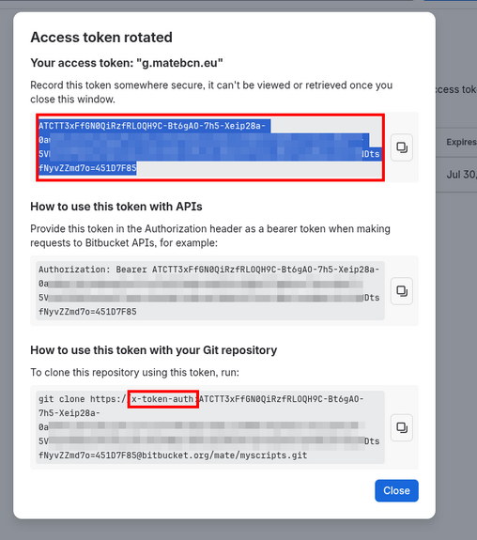The width and height of the screenshot is (477, 540).
Task: Click the Authorization Bearer code block
Action: click(210, 291)
